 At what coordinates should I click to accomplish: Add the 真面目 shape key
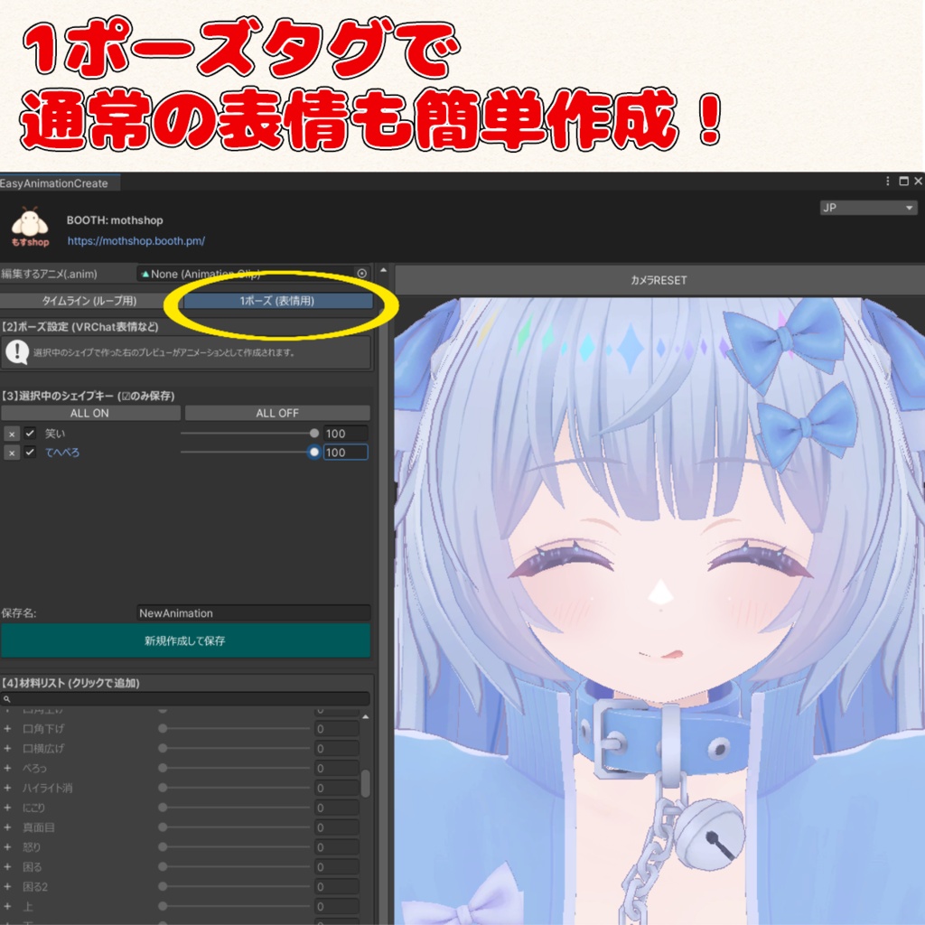click(x=7, y=827)
